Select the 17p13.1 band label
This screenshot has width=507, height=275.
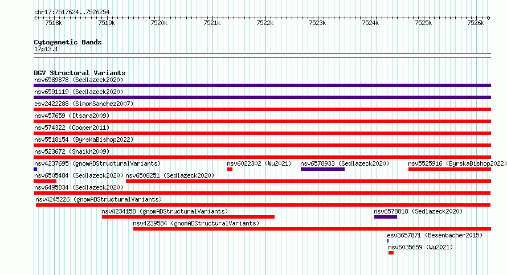[46, 49]
